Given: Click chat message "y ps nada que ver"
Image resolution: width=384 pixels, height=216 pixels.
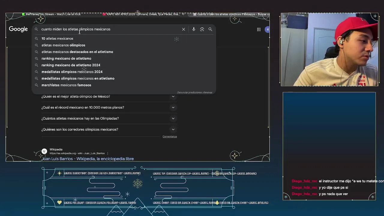Looking at the screenshot, I should tap(333, 194).
